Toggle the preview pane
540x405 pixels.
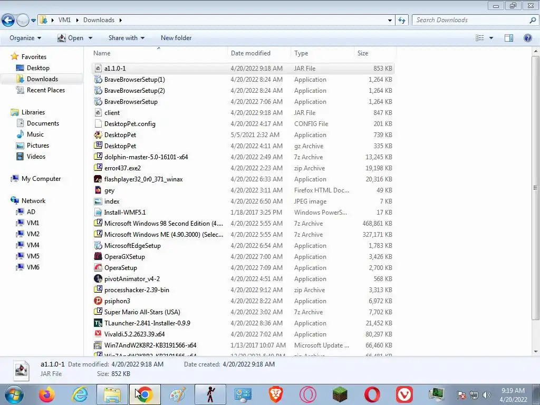[509, 38]
